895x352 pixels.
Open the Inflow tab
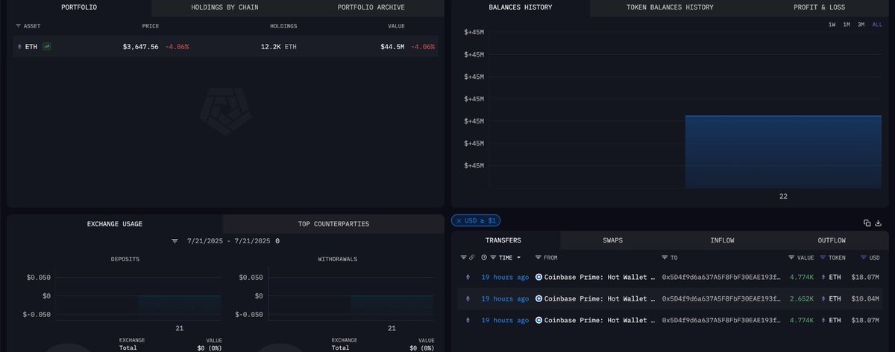point(722,240)
